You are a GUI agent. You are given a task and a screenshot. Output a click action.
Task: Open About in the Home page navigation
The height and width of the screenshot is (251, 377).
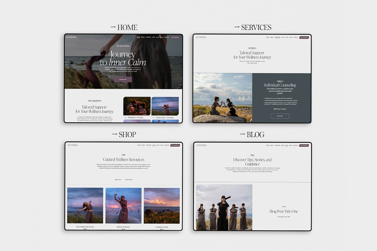[x=143, y=37]
